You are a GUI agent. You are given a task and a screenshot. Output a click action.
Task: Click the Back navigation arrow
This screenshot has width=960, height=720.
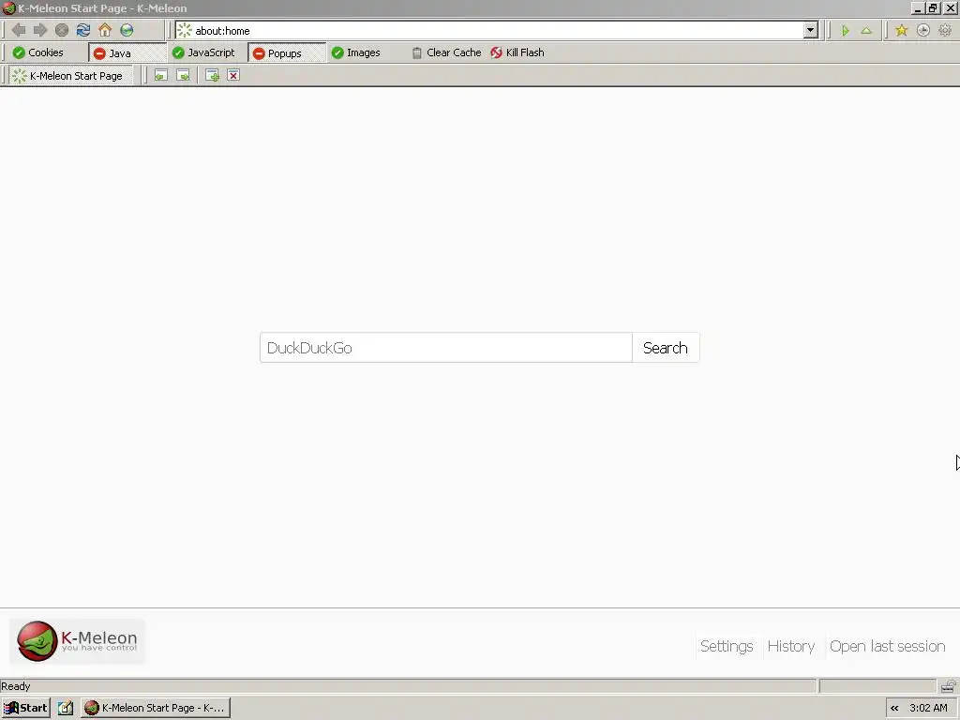point(19,30)
